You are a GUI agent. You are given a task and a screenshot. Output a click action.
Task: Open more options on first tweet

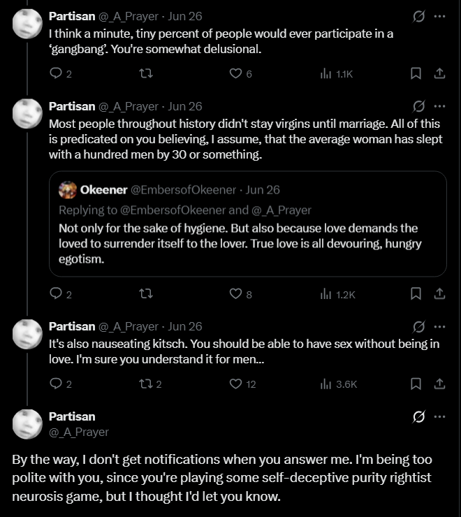click(x=439, y=16)
